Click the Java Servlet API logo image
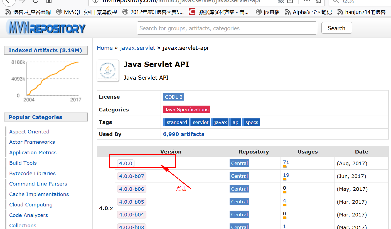 pyautogui.click(x=108, y=71)
